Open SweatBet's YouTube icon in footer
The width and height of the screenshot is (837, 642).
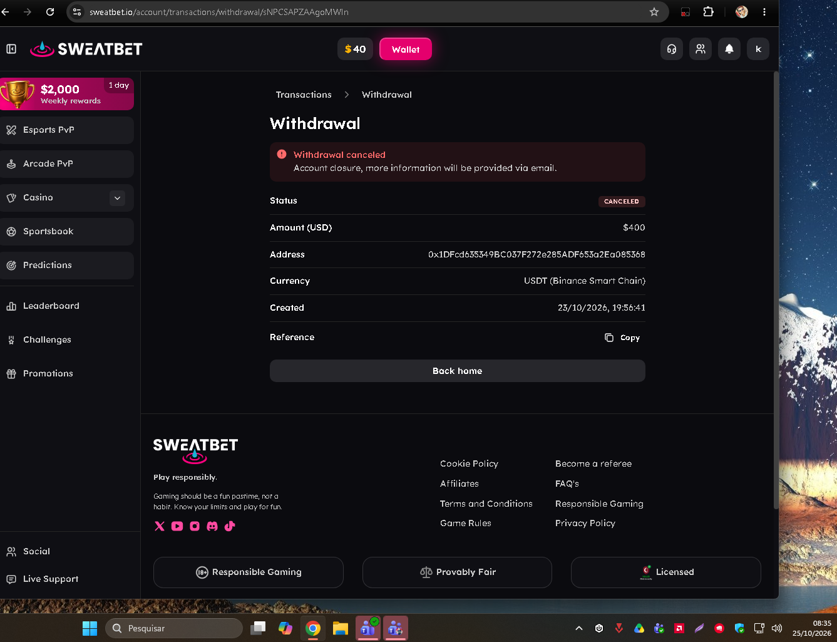tap(177, 526)
